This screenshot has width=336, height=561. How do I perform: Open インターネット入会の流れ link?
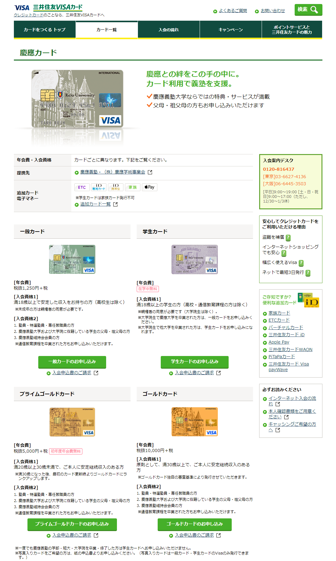pyautogui.click(x=292, y=401)
